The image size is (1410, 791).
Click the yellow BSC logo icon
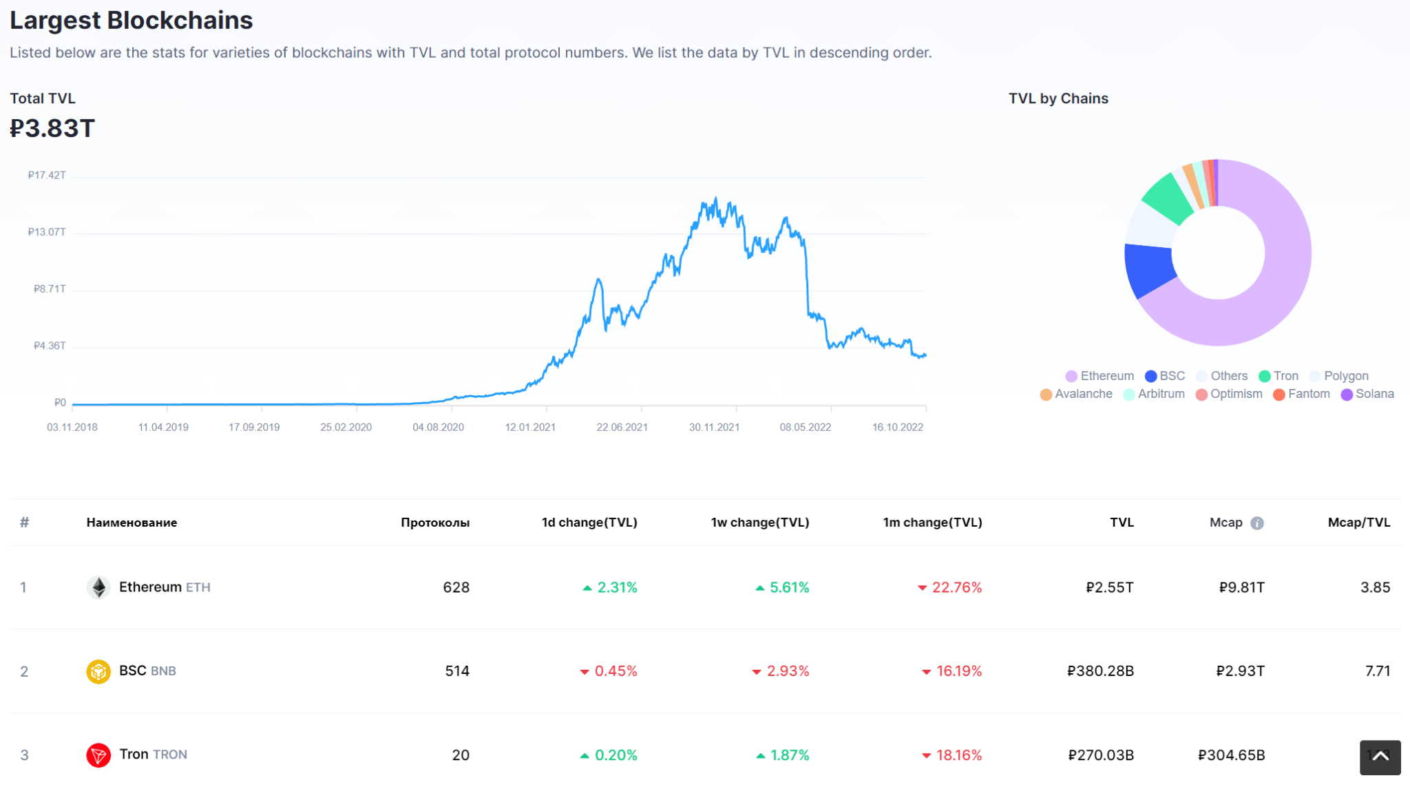point(98,671)
